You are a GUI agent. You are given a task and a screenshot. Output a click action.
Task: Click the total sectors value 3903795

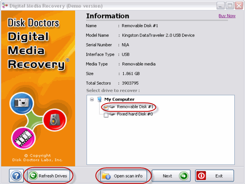(x=130, y=83)
